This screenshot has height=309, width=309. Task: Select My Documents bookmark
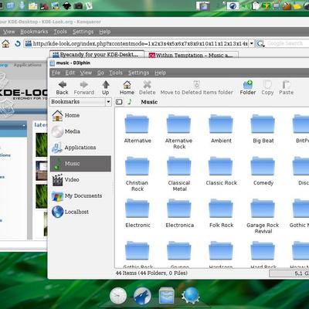pos(80,195)
